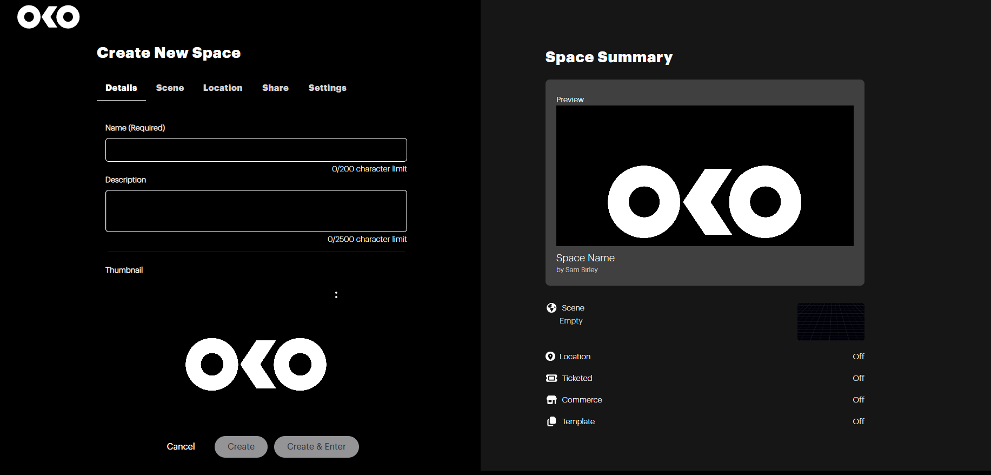Click the 'Scene' label in Space Summary
991x475 pixels.
point(573,308)
